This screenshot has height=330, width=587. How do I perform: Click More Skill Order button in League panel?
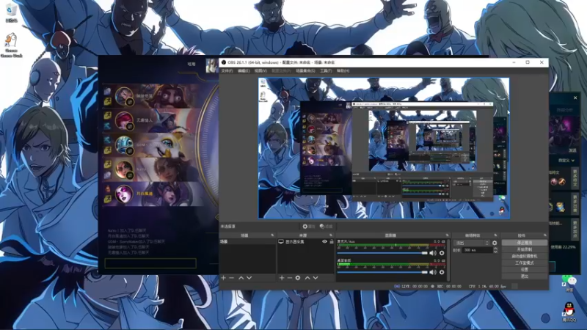pos(575,229)
